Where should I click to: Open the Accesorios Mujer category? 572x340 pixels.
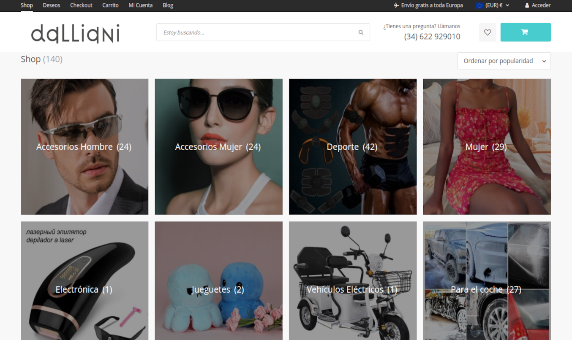pyautogui.click(x=218, y=147)
